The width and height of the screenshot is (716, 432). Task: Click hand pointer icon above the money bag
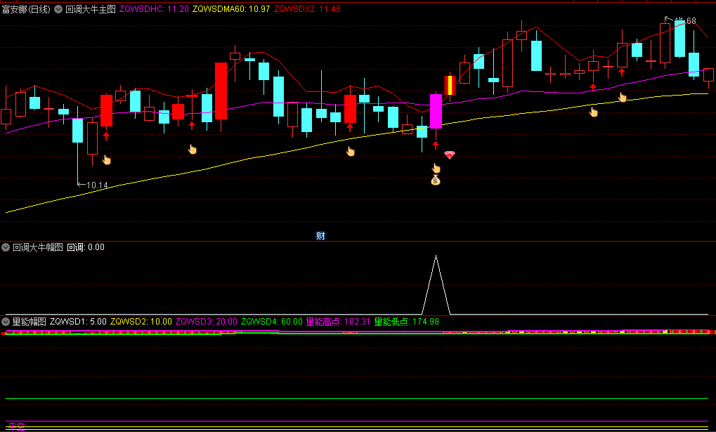click(x=436, y=168)
